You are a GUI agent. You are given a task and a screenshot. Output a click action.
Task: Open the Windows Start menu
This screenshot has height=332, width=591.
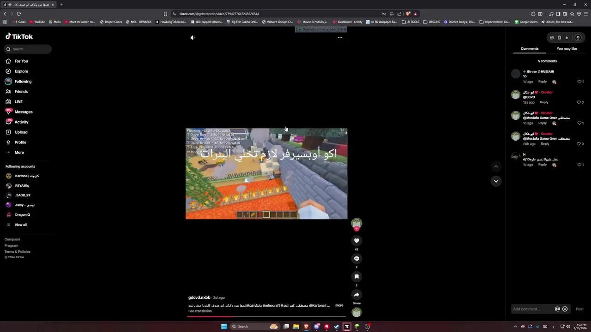pyautogui.click(x=224, y=326)
